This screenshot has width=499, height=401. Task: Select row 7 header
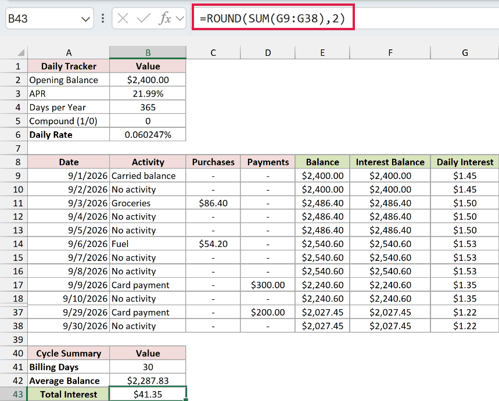point(14,148)
